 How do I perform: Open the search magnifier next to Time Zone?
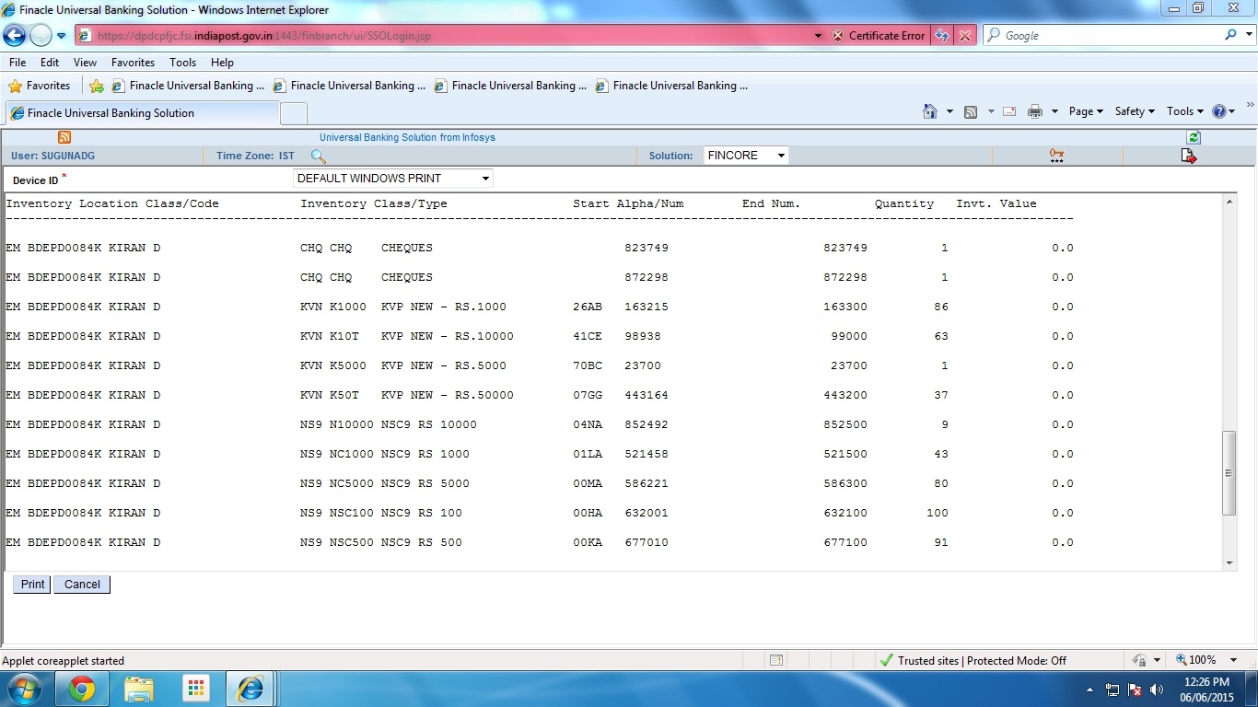click(317, 156)
